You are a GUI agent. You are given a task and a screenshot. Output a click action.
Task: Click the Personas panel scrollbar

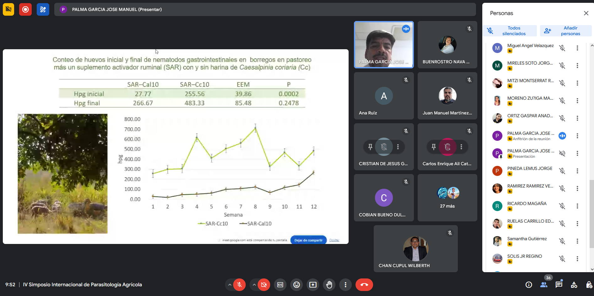pos(591,213)
